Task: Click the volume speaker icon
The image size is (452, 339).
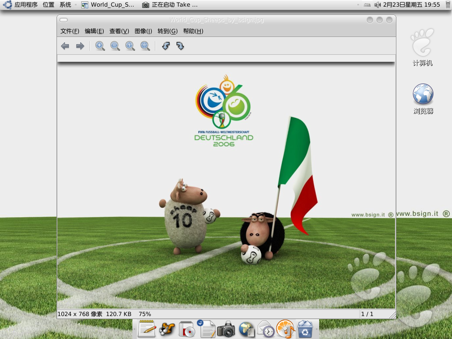Action: (x=377, y=4)
